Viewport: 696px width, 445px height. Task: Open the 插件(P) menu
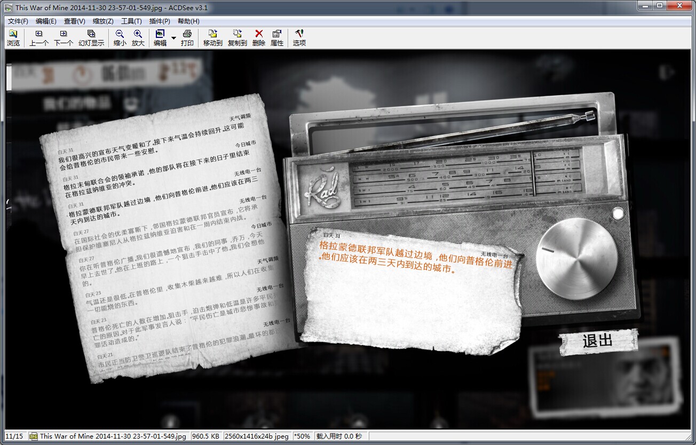(160, 21)
